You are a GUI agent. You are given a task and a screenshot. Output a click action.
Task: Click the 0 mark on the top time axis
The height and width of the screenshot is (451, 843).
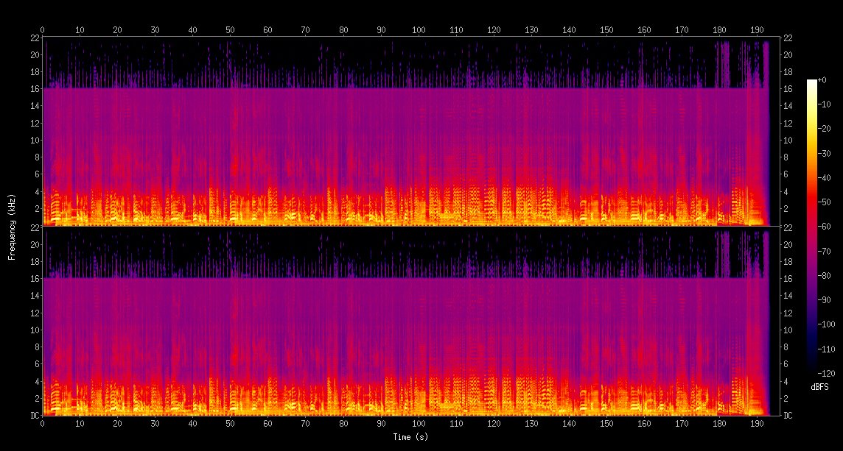tap(43, 30)
